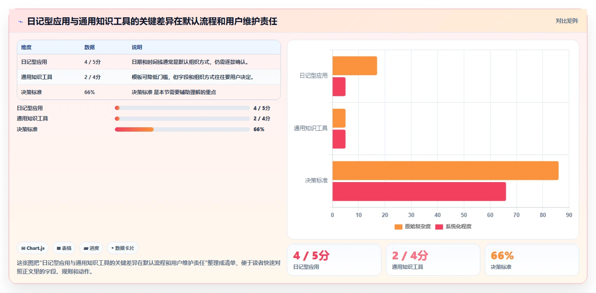Click the 50 tick on x-axis
The image size is (596, 293).
pos(464,215)
